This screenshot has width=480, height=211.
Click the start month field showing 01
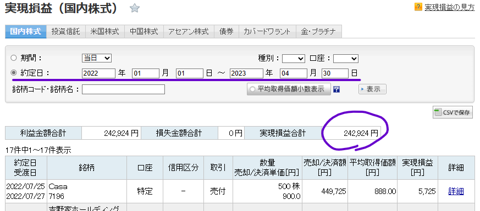coord(146,73)
